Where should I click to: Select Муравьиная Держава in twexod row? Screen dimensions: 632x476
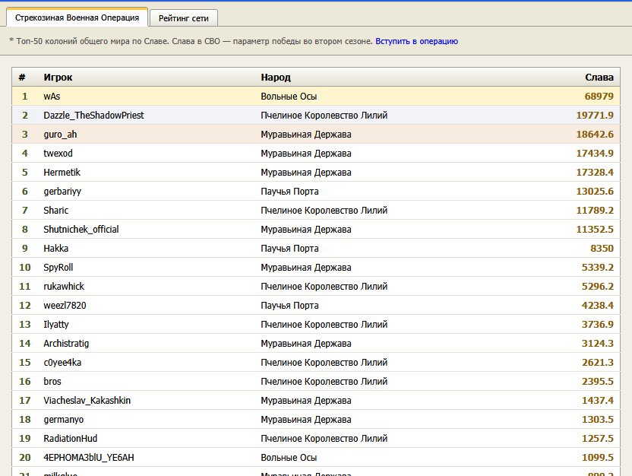coord(306,154)
